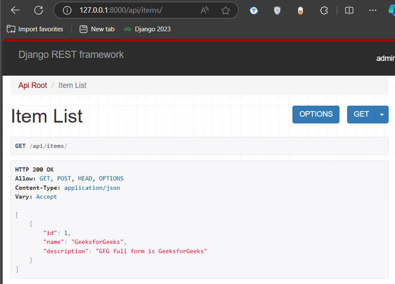
Task: Click the blue circular extension icon
Action: coord(254,11)
